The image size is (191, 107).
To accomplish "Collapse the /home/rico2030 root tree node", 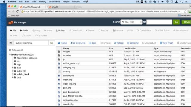I will (10, 55).
